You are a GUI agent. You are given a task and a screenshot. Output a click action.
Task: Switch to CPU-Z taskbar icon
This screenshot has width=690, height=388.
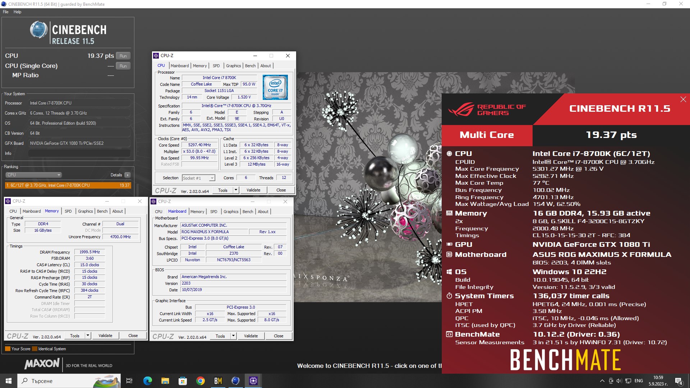click(x=253, y=381)
